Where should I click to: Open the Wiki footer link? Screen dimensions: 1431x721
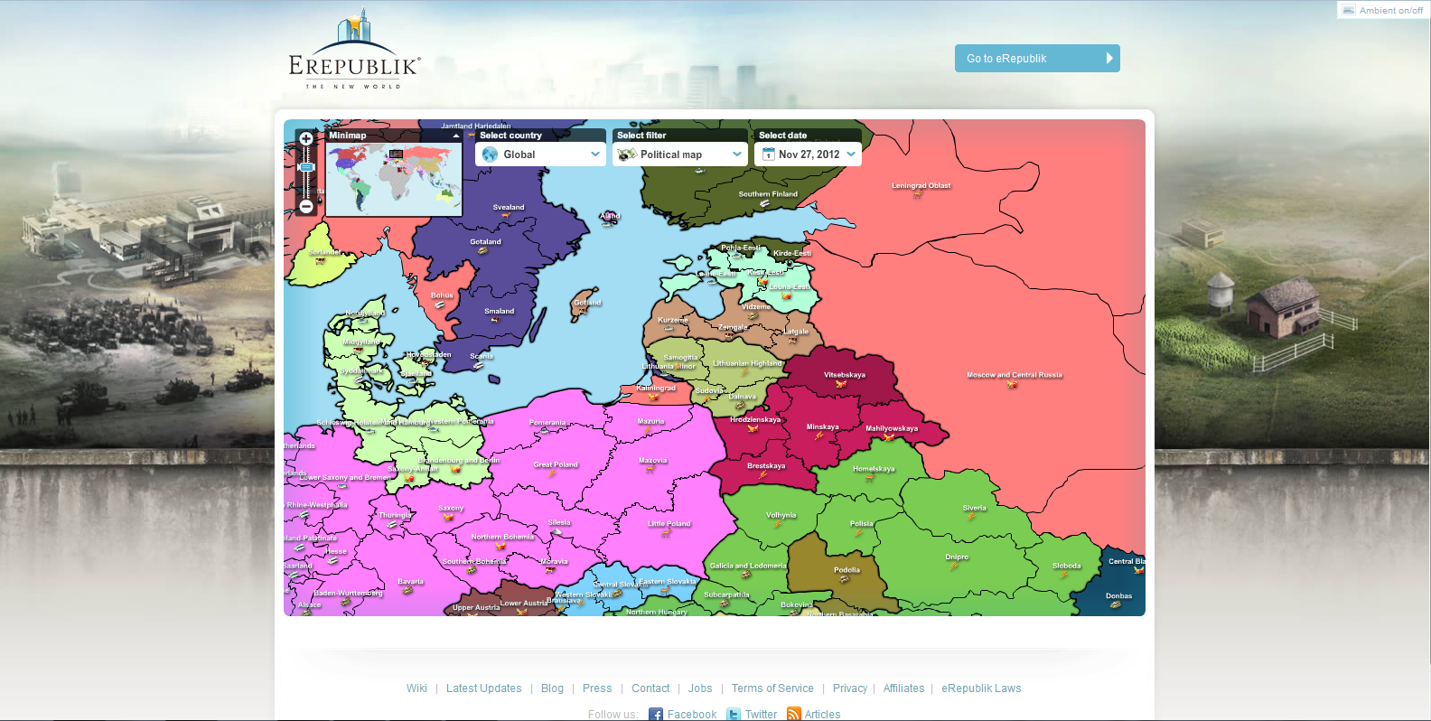tap(416, 688)
